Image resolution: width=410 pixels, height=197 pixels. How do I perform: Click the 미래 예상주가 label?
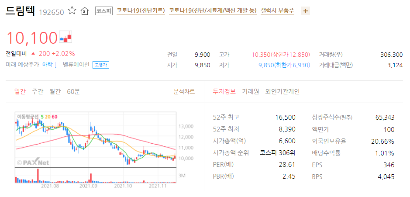(x=22, y=65)
